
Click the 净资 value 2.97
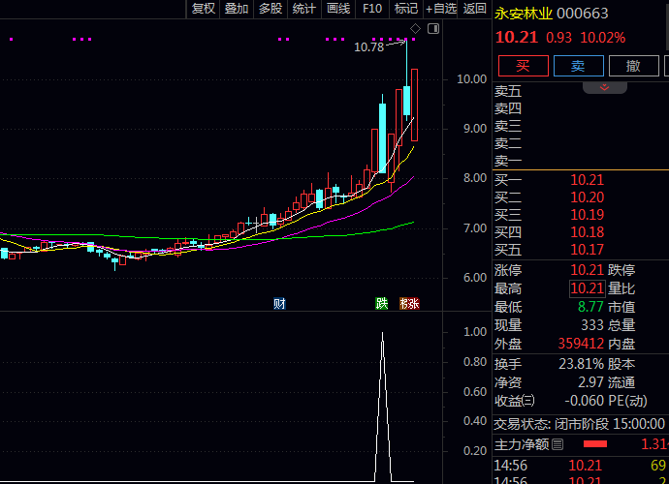591,382
